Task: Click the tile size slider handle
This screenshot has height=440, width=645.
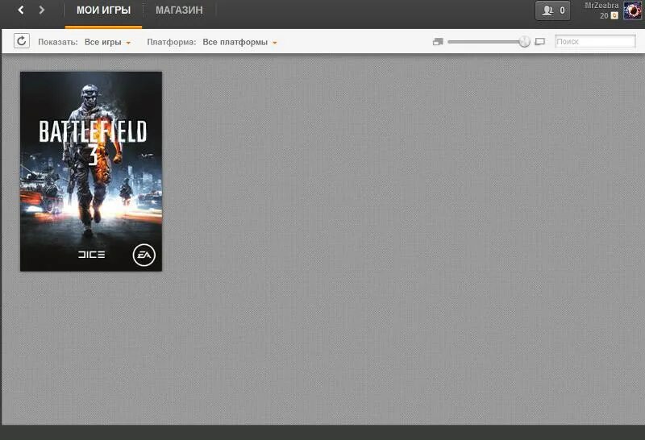Action: tap(524, 42)
